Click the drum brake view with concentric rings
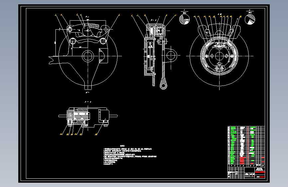Screen dimensions: 288x187 coord(219,56)
